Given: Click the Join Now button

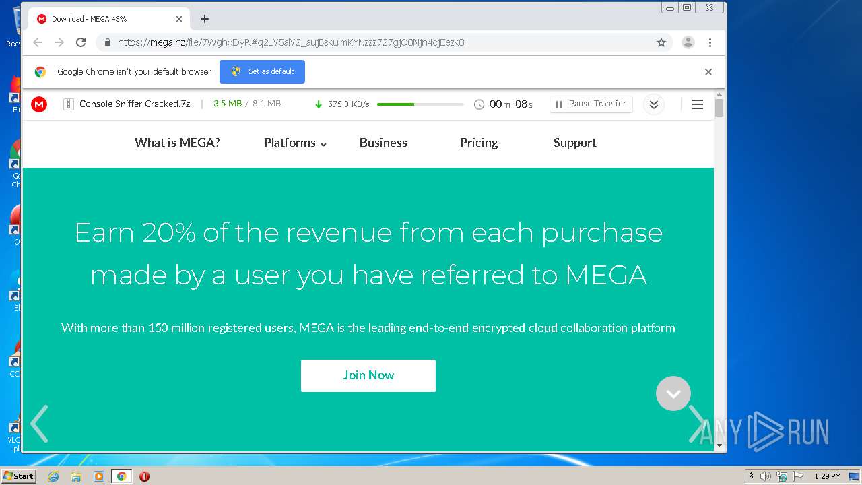Looking at the screenshot, I should pos(368,375).
